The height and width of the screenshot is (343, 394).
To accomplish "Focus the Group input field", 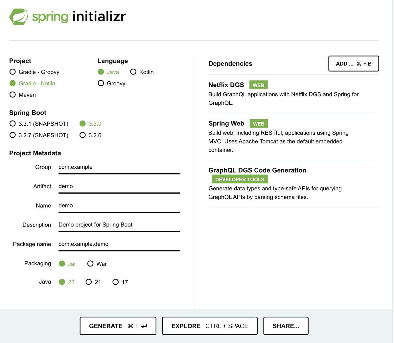I will click(119, 167).
